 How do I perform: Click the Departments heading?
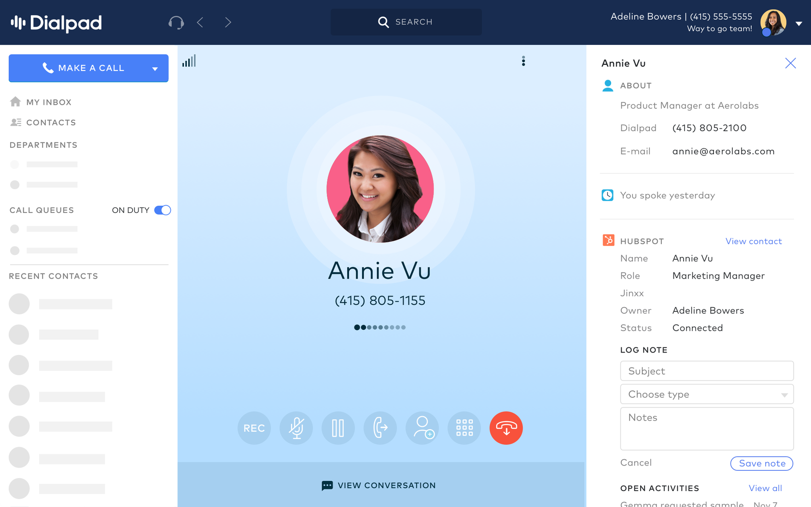(x=43, y=145)
